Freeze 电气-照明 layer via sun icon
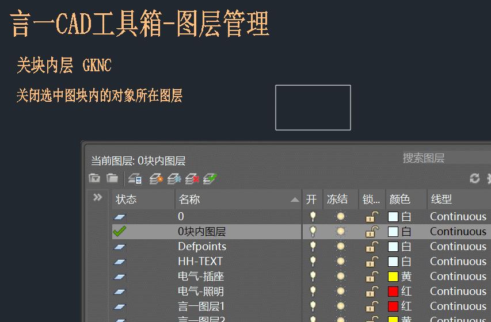 341,292
